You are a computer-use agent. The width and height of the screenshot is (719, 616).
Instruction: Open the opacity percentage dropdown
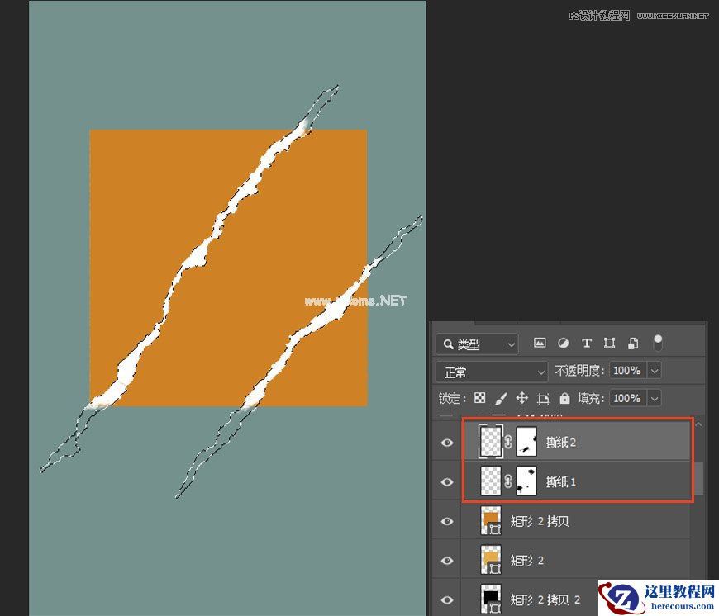655,371
